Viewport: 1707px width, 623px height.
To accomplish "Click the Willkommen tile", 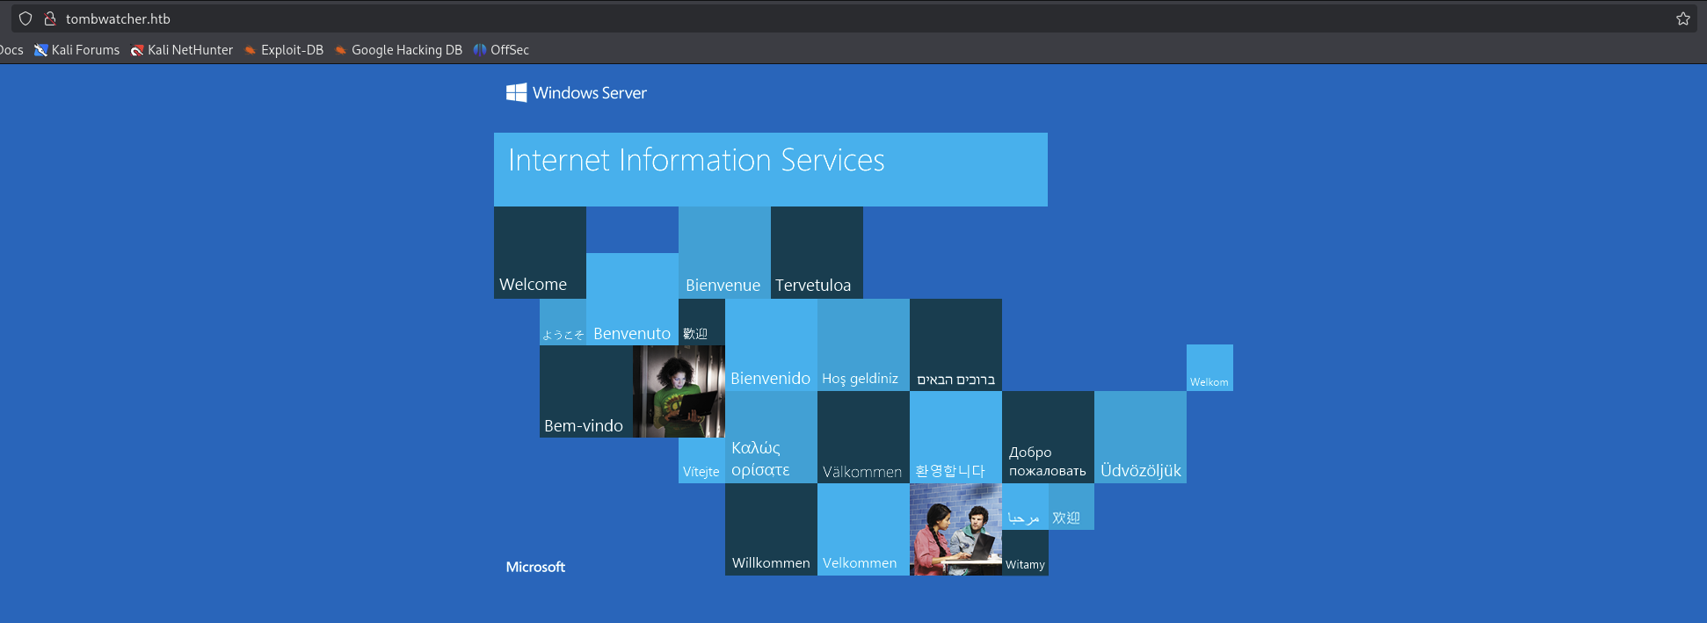I will (x=771, y=529).
